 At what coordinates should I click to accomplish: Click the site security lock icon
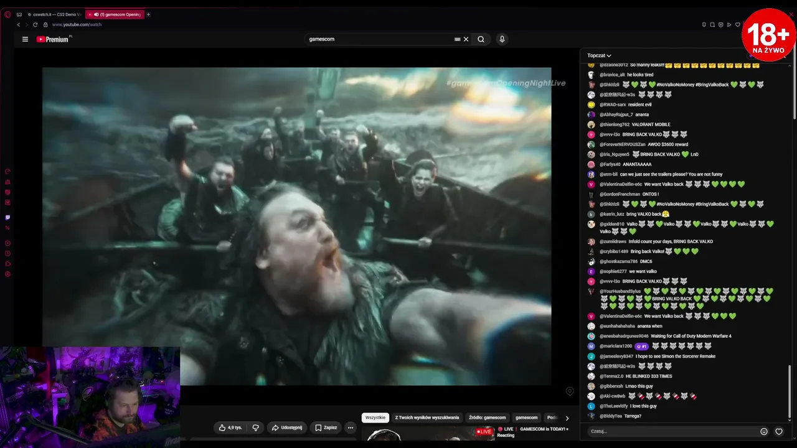(44, 25)
